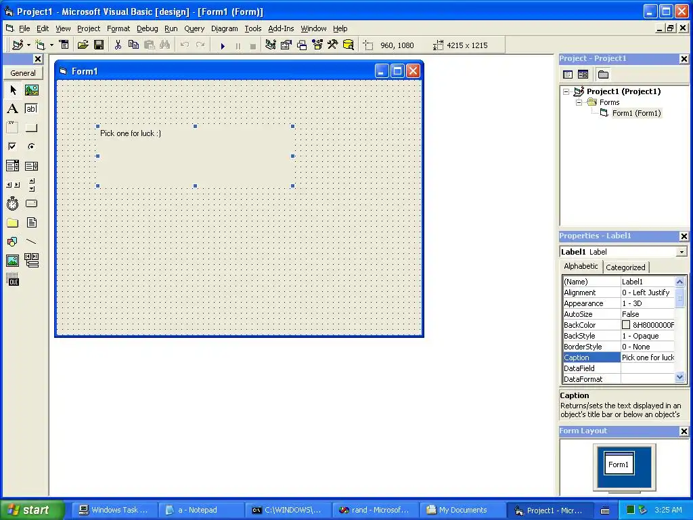
Task: Select the TextBox control tool
Action: 31,109
